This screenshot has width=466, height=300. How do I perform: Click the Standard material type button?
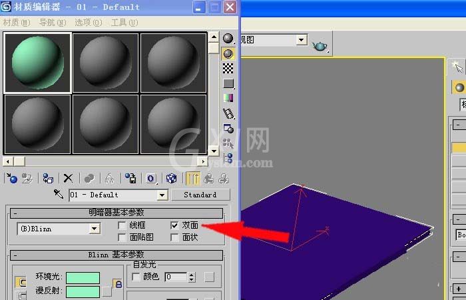point(200,195)
